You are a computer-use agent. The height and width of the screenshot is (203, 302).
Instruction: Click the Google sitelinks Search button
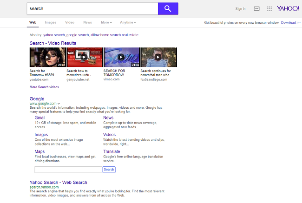click(x=109, y=170)
